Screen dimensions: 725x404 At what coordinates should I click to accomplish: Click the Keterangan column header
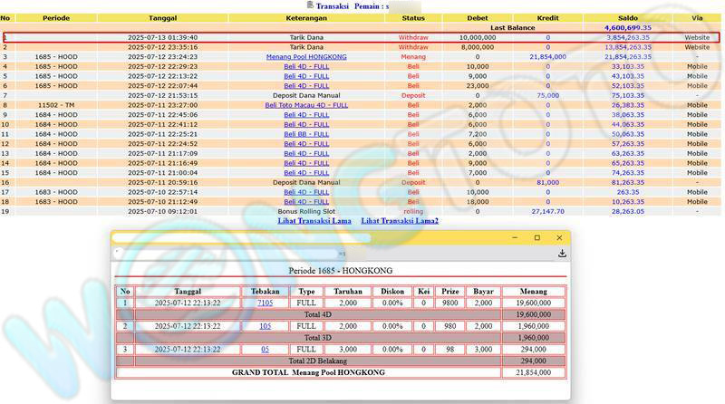tap(306, 18)
